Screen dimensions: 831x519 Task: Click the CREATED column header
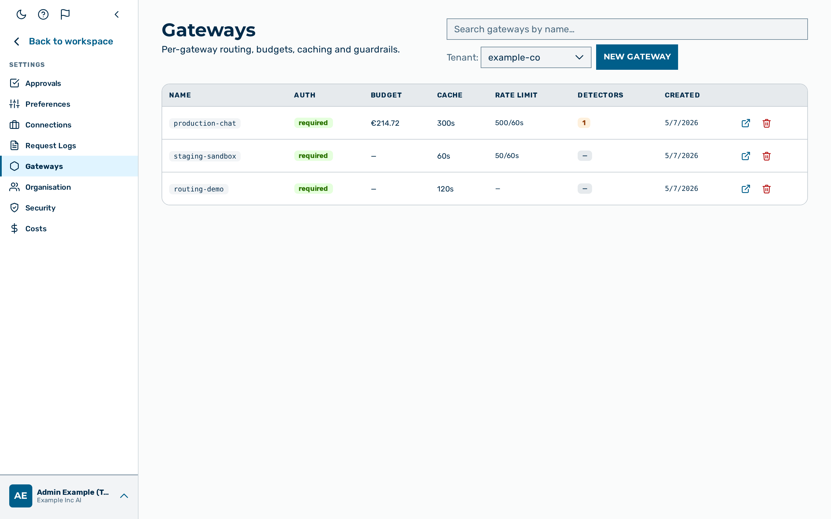tap(682, 95)
